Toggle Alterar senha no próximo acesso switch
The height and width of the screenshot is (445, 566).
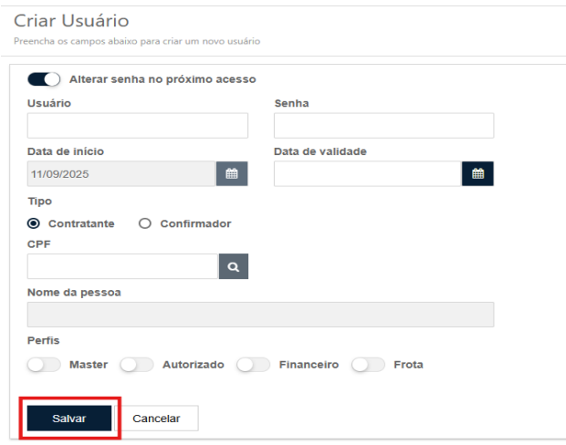click(x=44, y=79)
